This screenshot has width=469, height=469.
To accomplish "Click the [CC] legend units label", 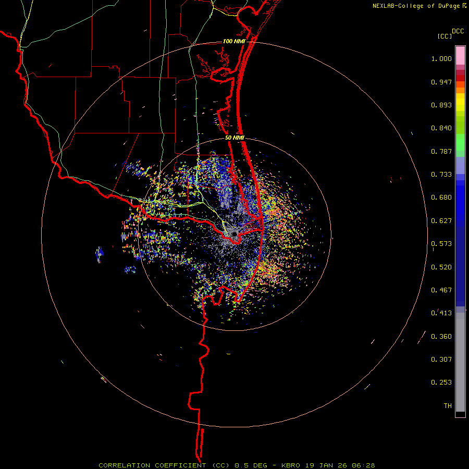I will pos(445,36).
